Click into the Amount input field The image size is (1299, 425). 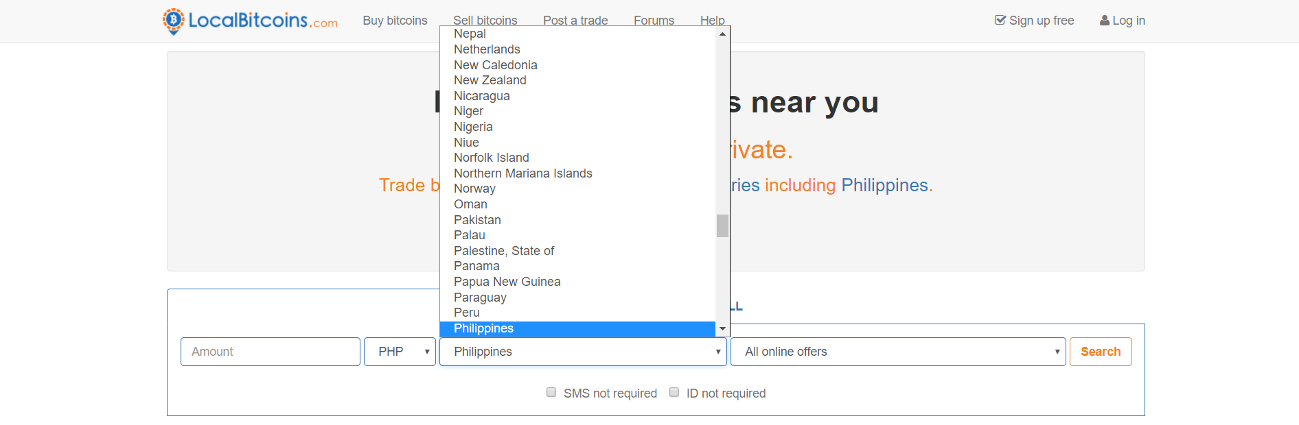coord(270,352)
